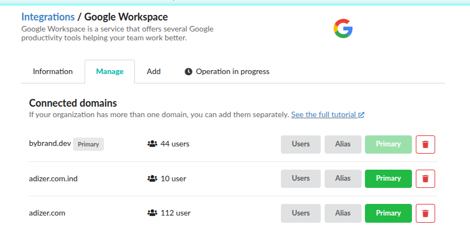The image size is (470, 252).
Task: Click the clock icon beside Operation in progress
Action: point(188,72)
